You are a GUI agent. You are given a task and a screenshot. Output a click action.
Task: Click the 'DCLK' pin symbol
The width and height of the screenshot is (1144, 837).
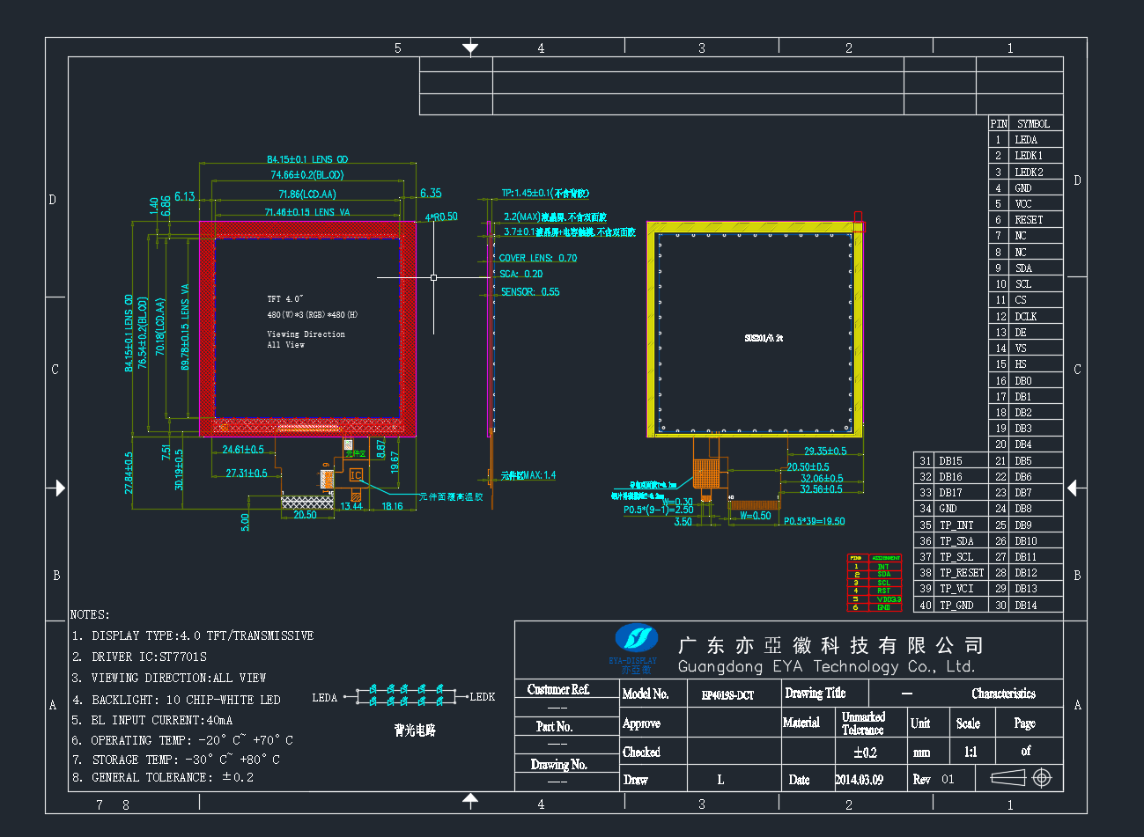1026,316
